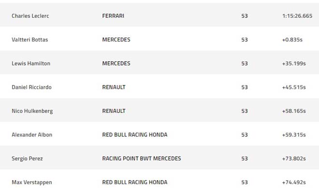Open Nico Hulkenberg driver entry
The width and height of the screenshot is (319, 188).
click(x=32, y=111)
